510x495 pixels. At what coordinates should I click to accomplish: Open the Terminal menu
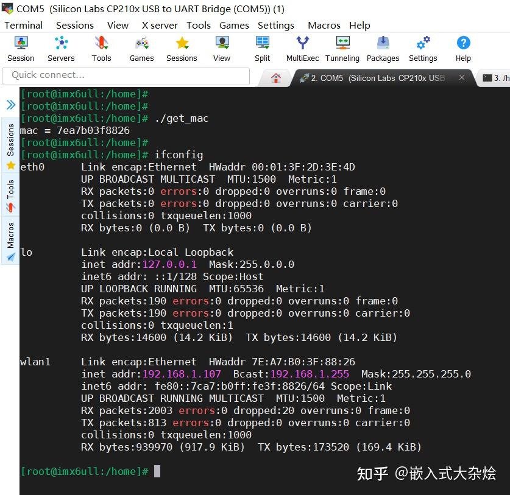(x=24, y=25)
